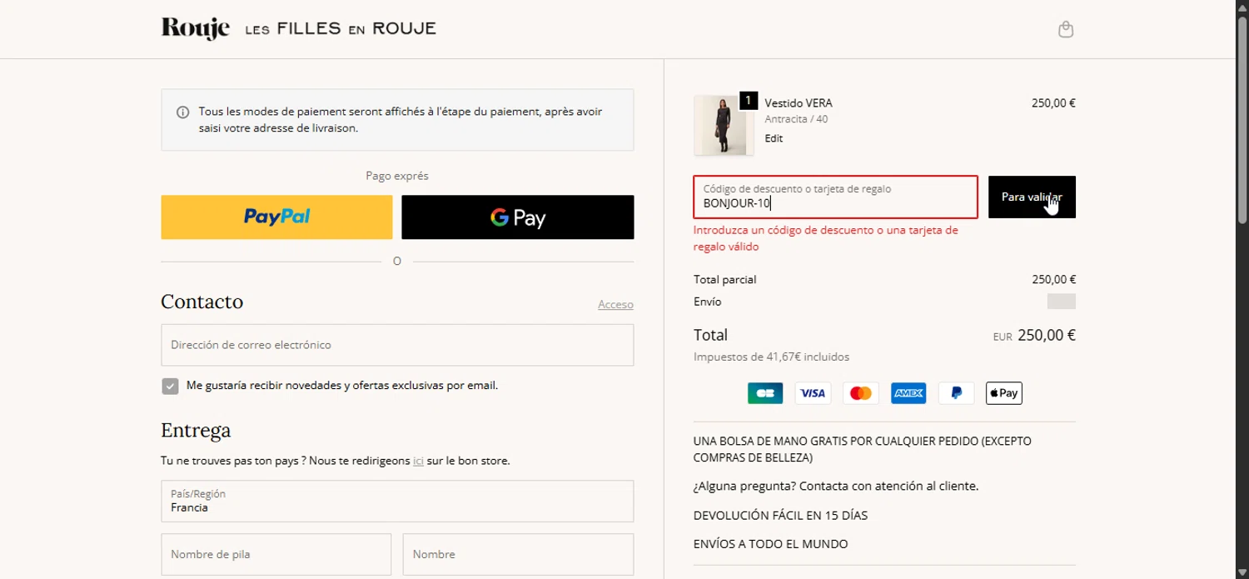1249x579 pixels.
Task: Select the Apple Pay icon
Action: click(1004, 393)
